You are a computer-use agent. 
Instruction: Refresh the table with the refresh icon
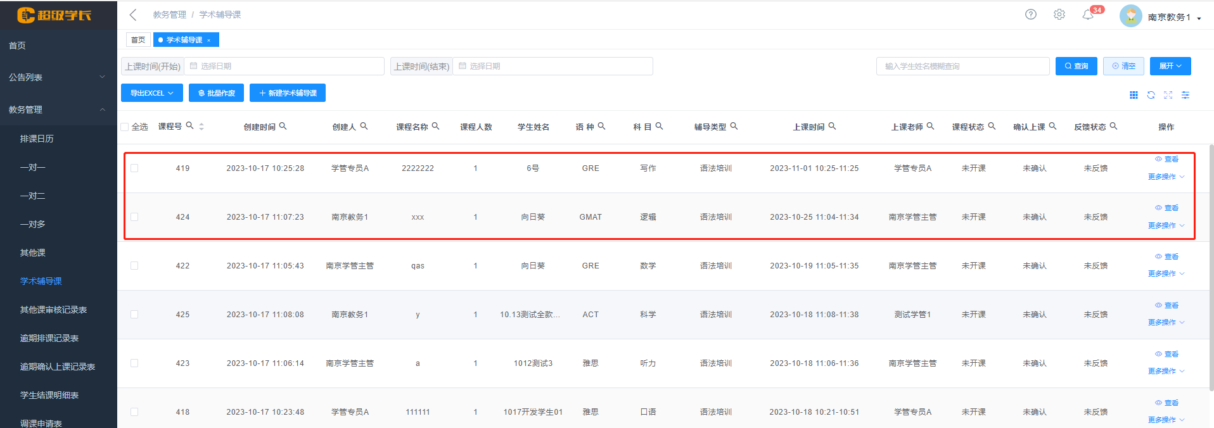tap(1151, 95)
